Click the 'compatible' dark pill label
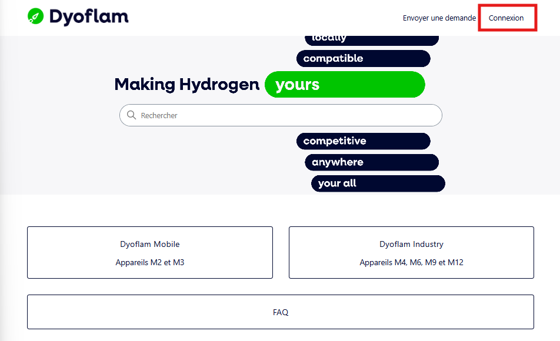The image size is (560, 341). point(363,59)
